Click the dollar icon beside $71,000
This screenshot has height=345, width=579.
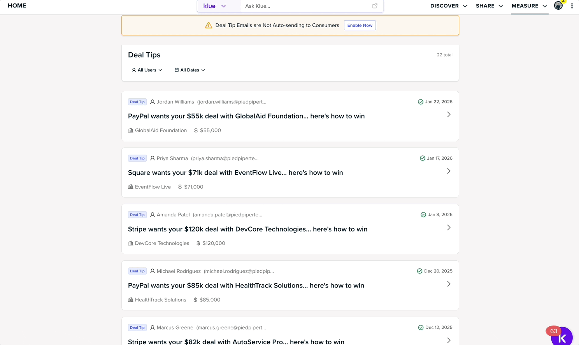pyautogui.click(x=180, y=187)
